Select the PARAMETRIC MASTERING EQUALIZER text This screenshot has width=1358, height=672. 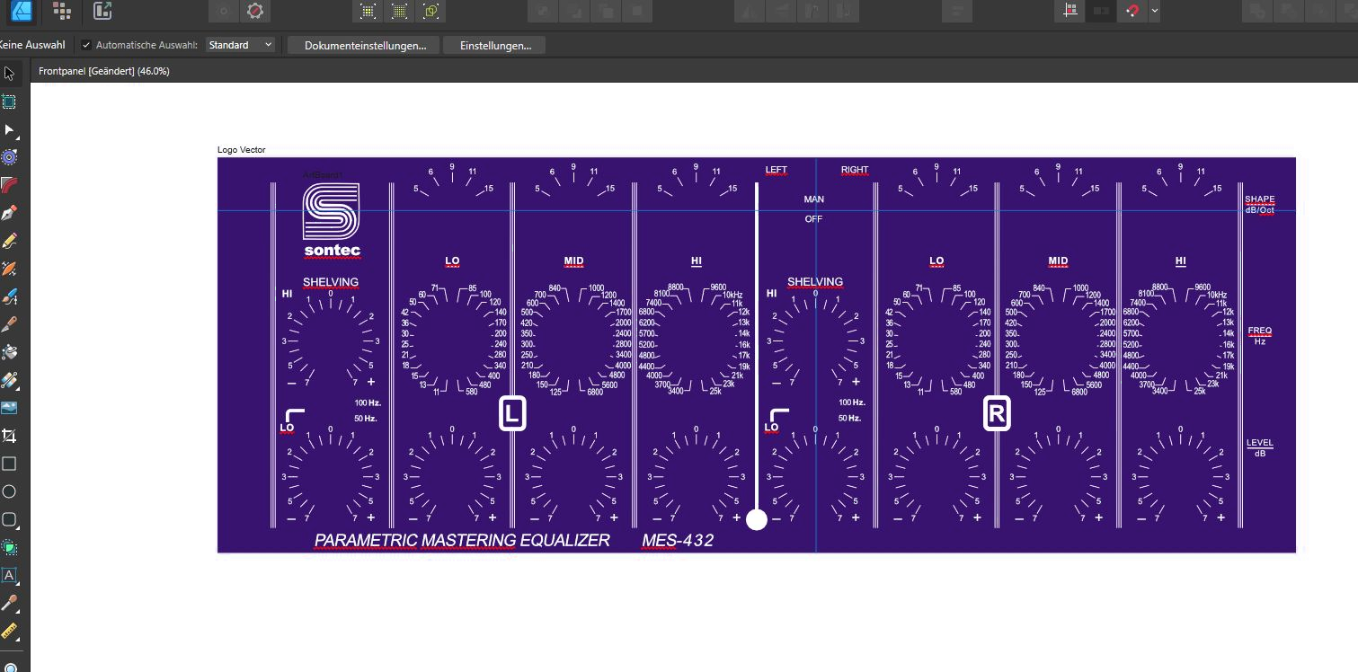coord(462,540)
